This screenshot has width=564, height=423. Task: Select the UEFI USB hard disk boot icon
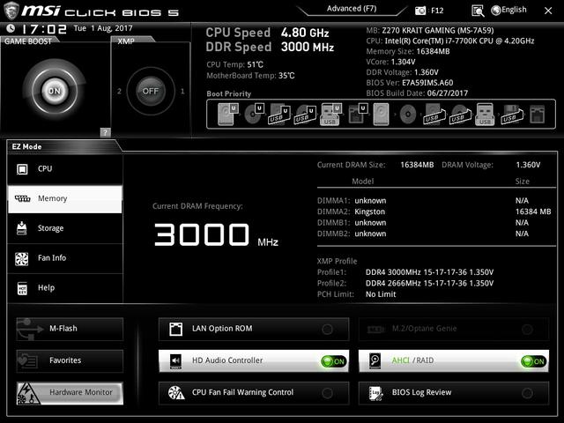[x=279, y=114]
